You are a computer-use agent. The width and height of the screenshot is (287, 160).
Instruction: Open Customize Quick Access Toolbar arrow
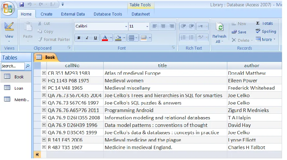(63, 4)
